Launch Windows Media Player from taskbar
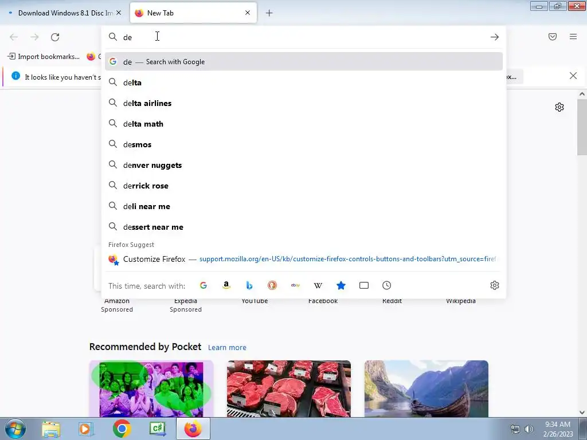 tap(86, 429)
